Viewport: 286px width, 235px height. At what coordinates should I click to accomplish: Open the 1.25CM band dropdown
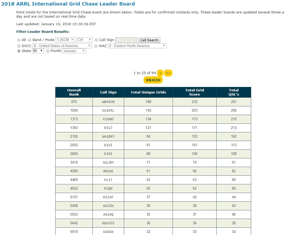coord(65,40)
